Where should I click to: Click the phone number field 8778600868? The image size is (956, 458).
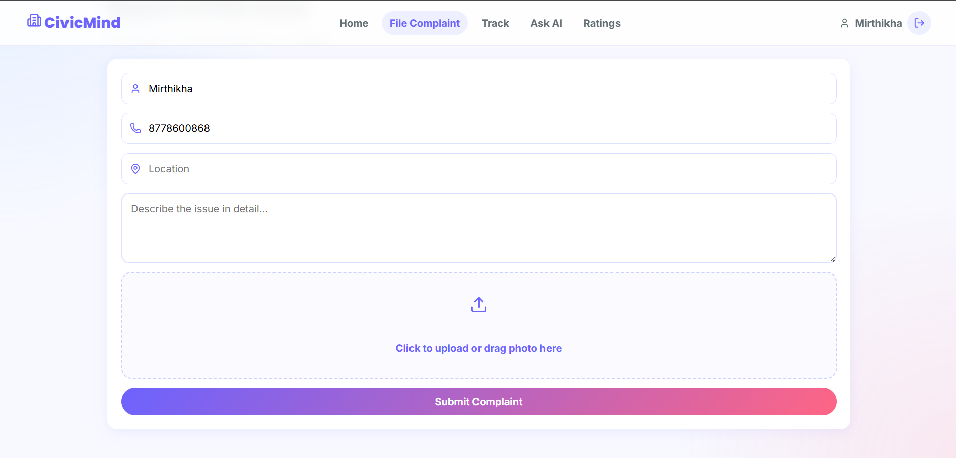(x=479, y=128)
